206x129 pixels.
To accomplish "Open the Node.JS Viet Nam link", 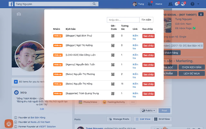I will click(x=40, y=122).
